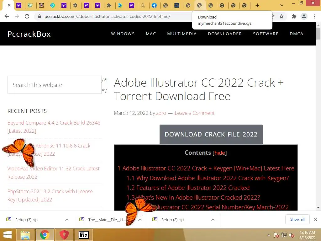The height and width of the screenshot is (241, 321).
Task: Open the MULTIMEDIA menu item
Action: pos(182,34)
